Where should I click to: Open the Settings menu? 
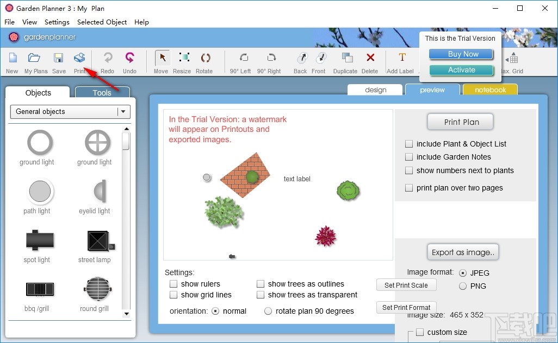57,22
